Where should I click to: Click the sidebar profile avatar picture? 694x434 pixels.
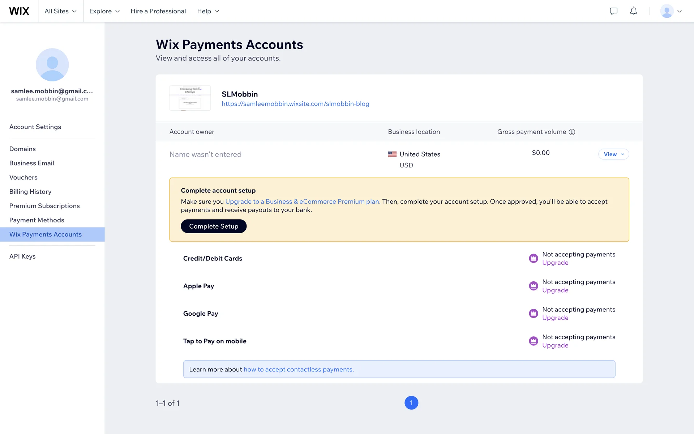click(52, 65)
